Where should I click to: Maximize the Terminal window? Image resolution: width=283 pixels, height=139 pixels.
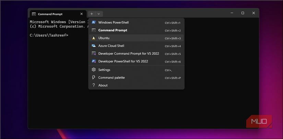coord(243,13)
